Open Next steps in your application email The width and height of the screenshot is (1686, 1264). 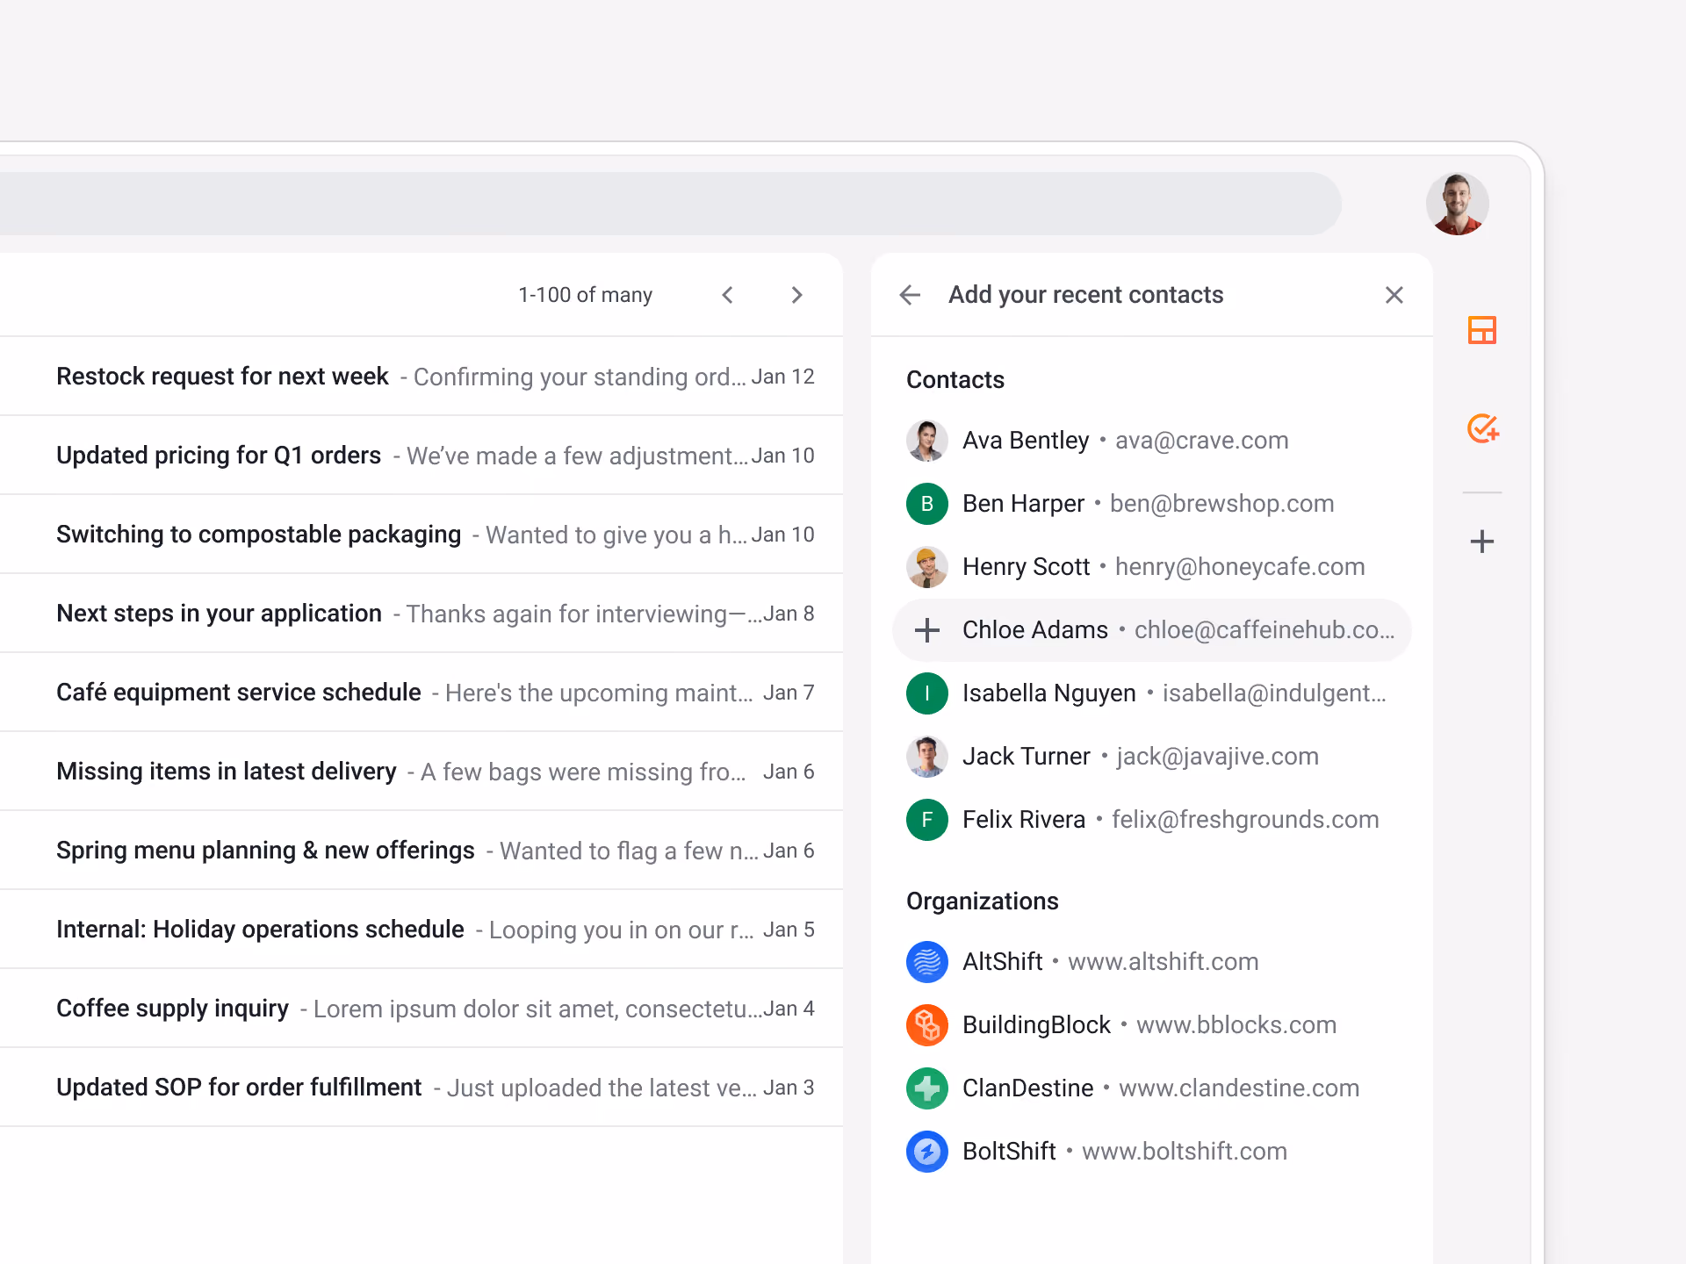pos(421,614)
